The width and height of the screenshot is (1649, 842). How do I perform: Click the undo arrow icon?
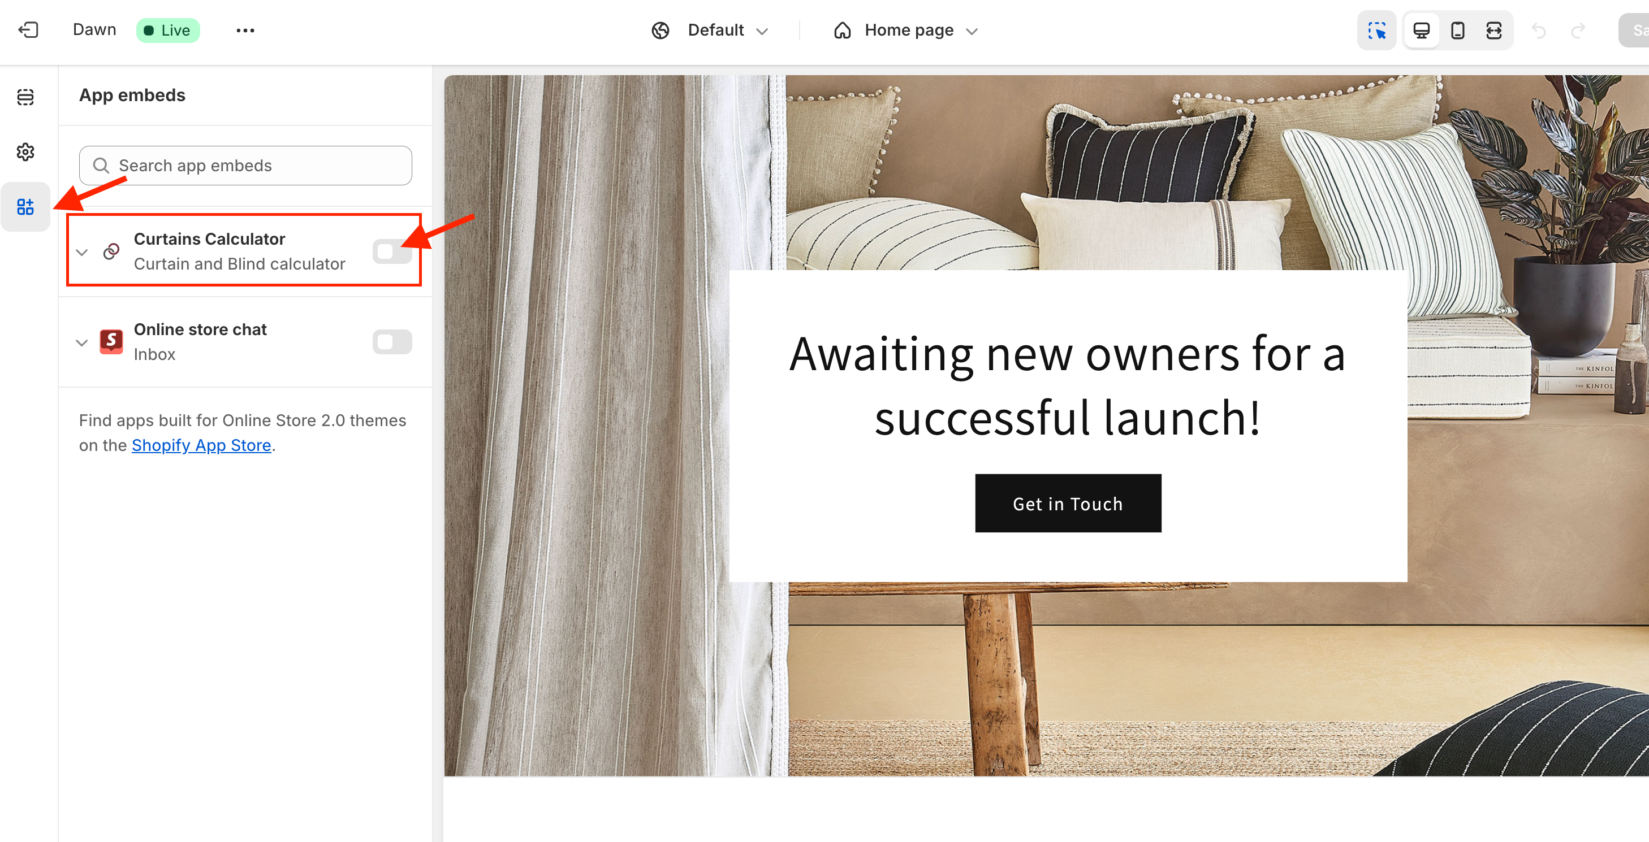pos(1538,29)
